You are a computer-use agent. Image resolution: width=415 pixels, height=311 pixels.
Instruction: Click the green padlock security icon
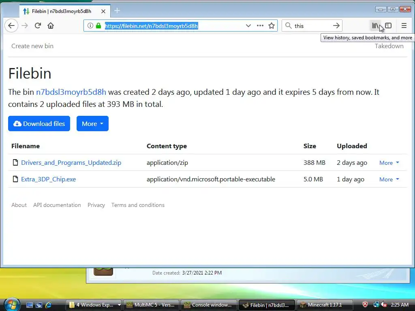(x=98, y=26)
